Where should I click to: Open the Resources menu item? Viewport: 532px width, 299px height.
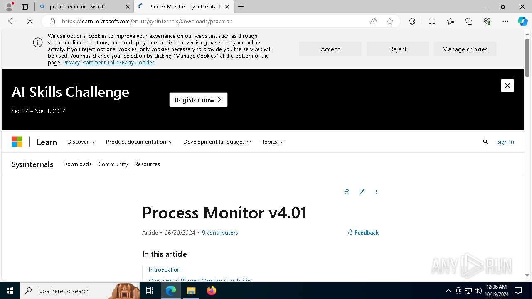click(x=147, y=164)
